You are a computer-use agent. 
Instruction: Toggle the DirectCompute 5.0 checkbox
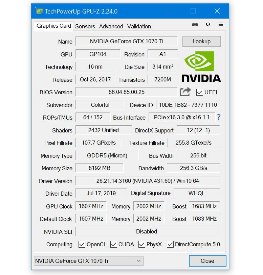tap(170, 244)
